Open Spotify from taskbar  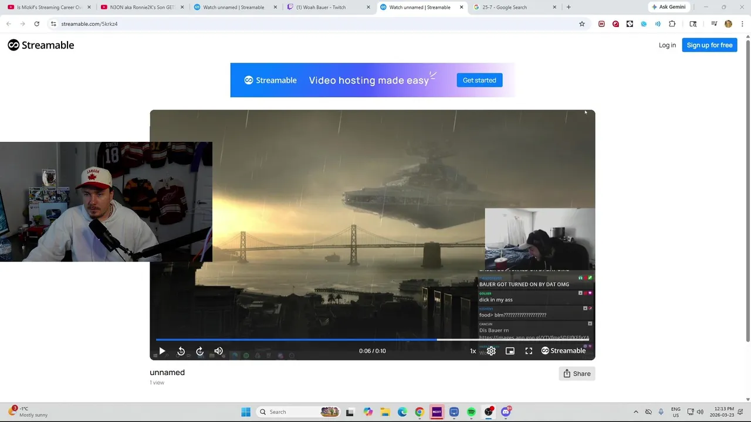click(x=471, y=412)
